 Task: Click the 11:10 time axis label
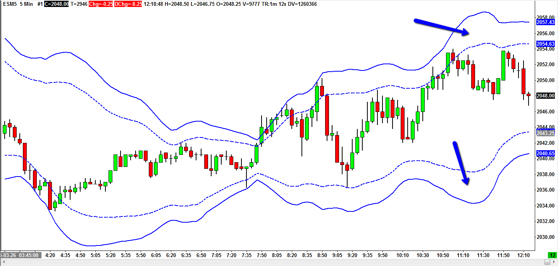pos(463,256)
